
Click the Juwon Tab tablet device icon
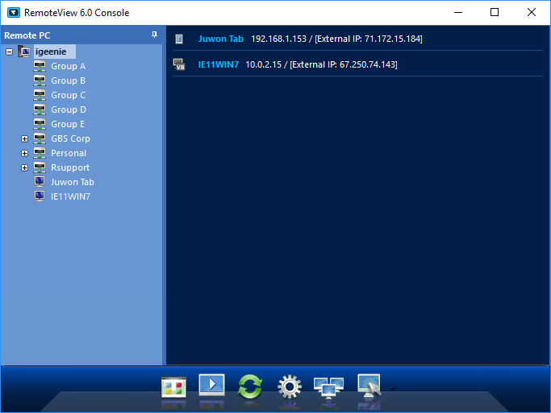point(179,39)
